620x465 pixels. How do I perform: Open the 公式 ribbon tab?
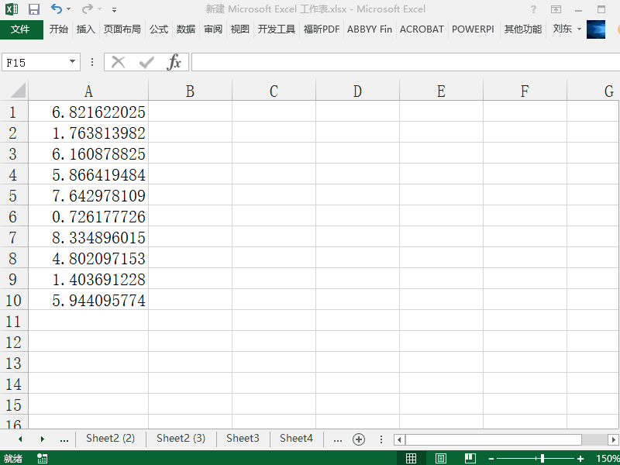click(159, 29)
